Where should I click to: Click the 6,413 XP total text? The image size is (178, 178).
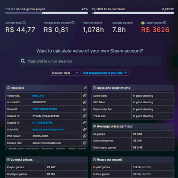tap(168, 9)
